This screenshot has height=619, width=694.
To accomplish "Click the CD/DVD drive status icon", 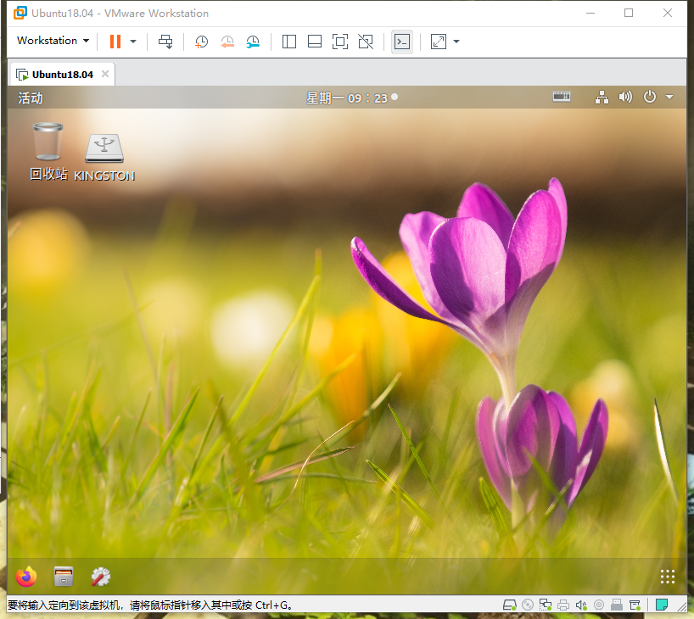I will tap(528, 605).
